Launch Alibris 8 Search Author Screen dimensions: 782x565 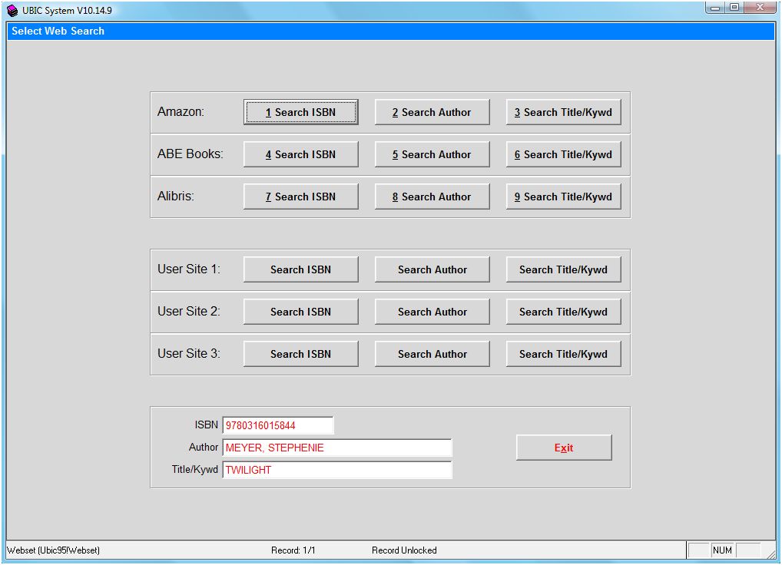(432, 197)
